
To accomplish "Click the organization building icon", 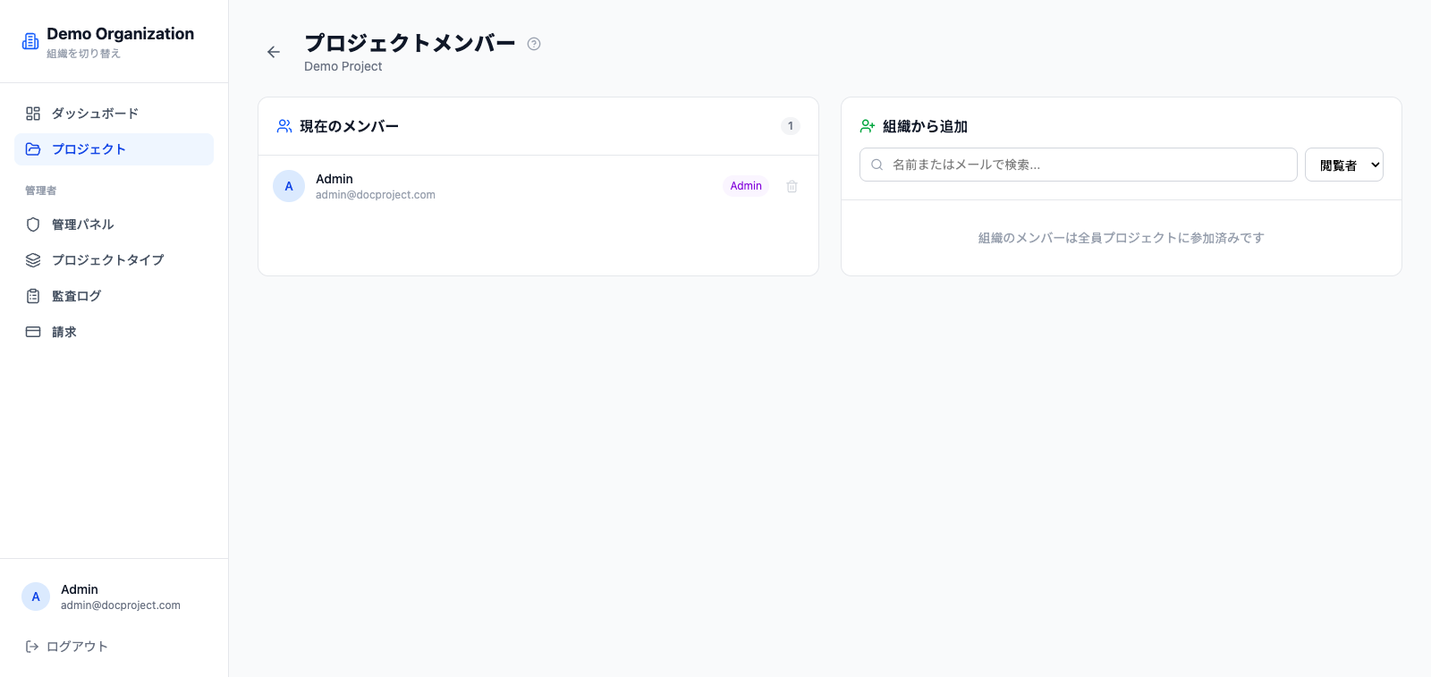I will [30, 41].
